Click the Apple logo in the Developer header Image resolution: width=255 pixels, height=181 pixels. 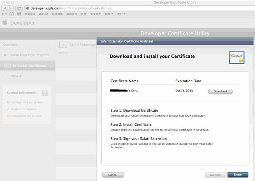[5, 22]
